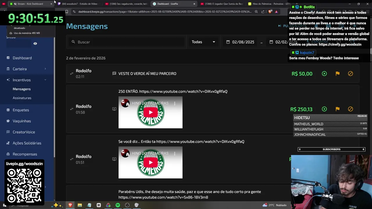
Task: Open CreatorVoice section
Action: coord(24,132)
